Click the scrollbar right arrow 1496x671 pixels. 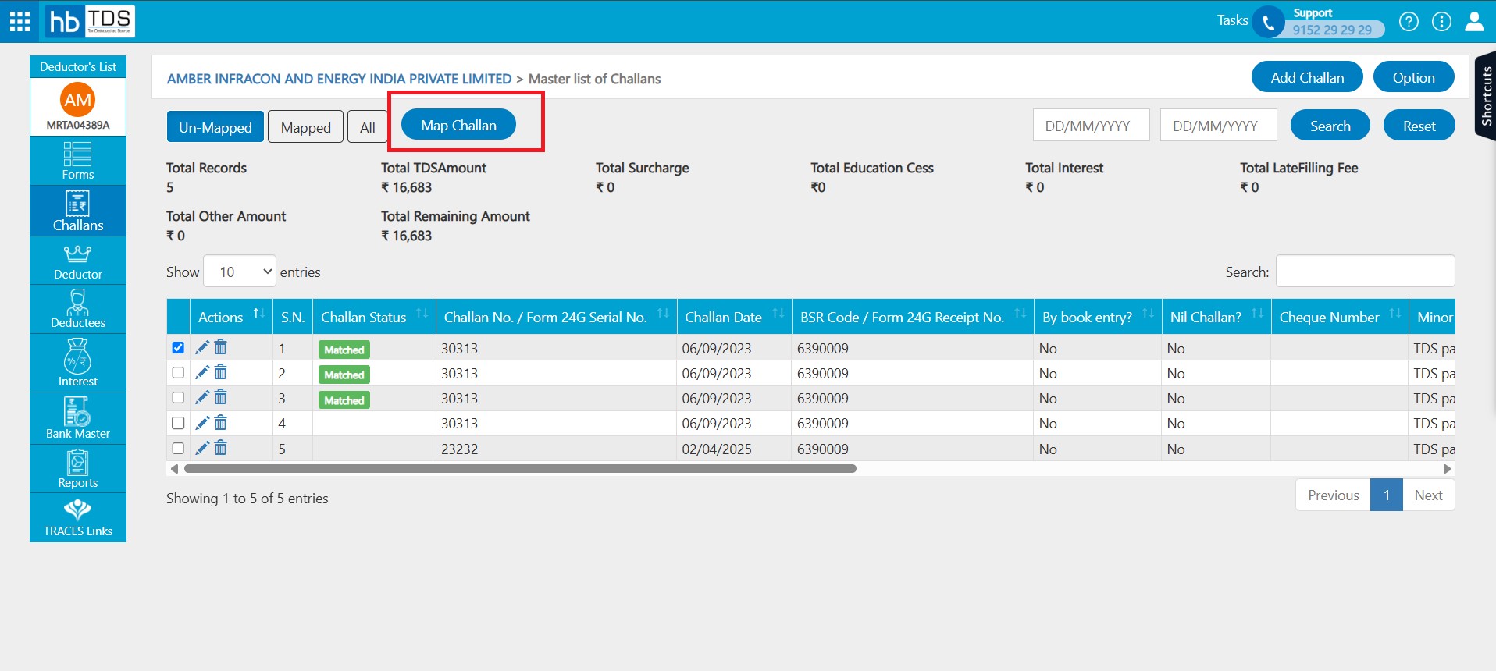1447,469
